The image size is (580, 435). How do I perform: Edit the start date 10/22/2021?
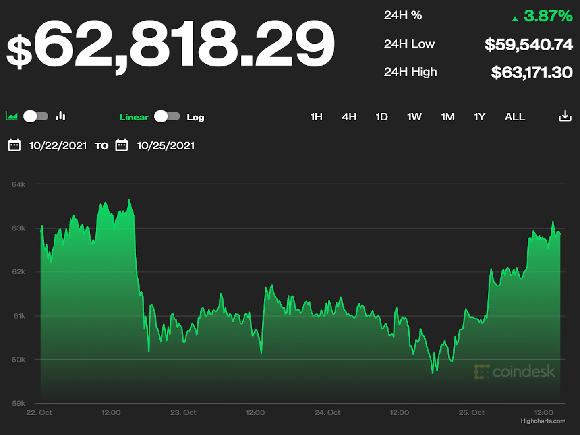(58, 145)
